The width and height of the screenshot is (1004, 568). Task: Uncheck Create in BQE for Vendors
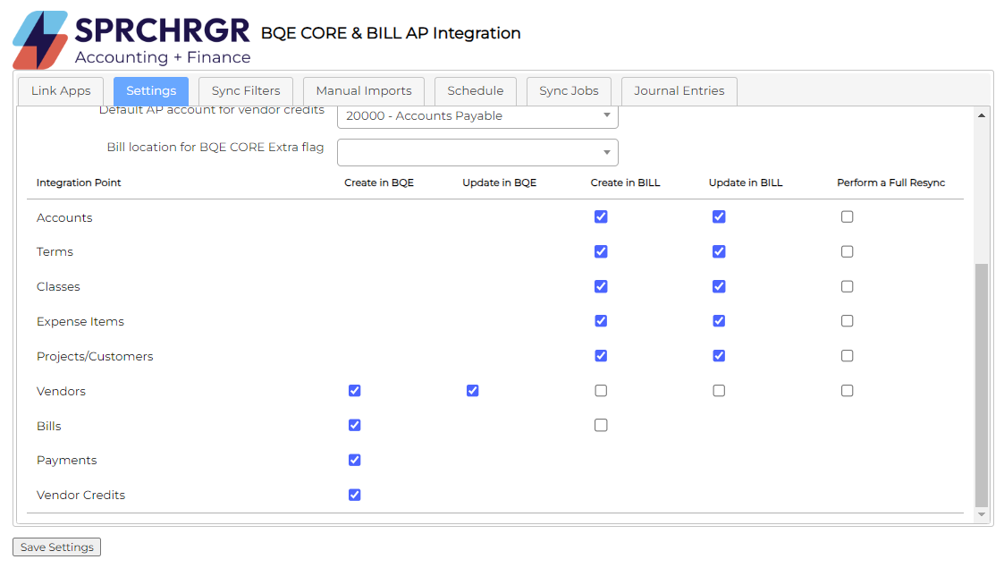(355, 391)
